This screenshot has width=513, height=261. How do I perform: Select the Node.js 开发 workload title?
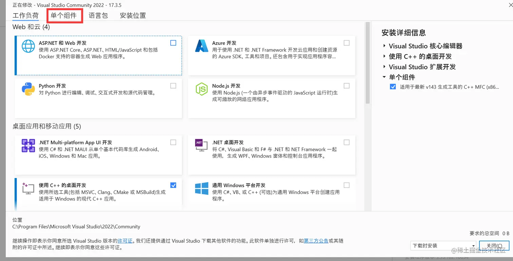point(226,86)
